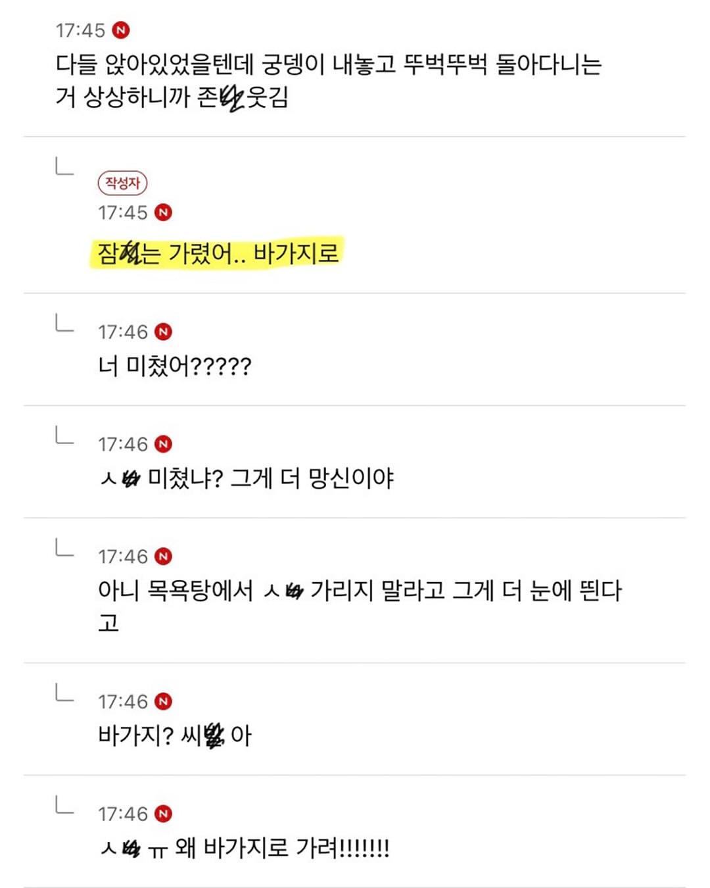The image size is (710, 888).
Task: Click the 17:45 timestamp of the top comment
Action: [x=80, y=30]
